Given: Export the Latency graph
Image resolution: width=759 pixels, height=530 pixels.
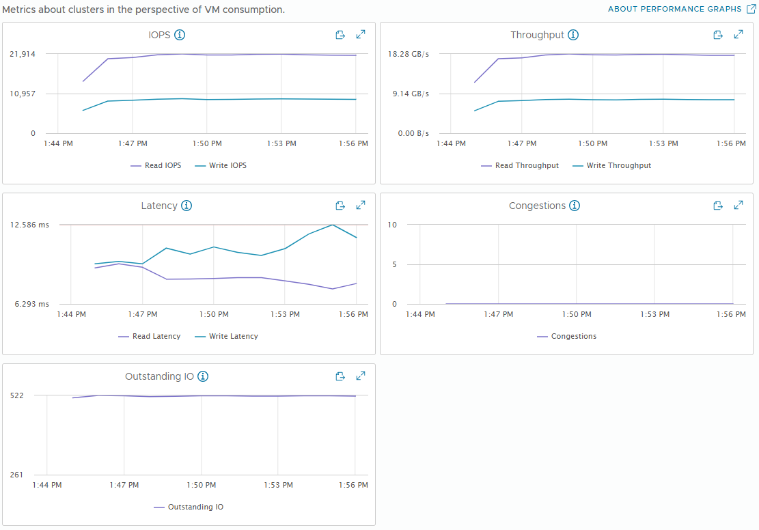Looking at the screenshot, I should (340, 206).
